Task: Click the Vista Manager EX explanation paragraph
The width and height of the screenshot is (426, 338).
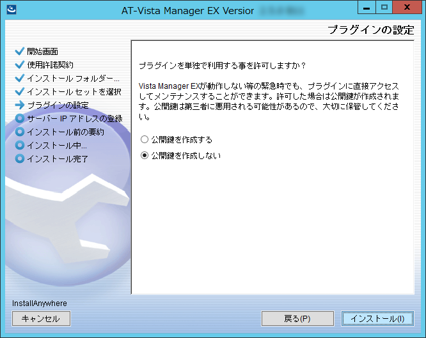Action: pos(269,101)
